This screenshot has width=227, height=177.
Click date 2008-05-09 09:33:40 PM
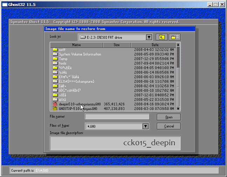pyautogui.click(x=154, y=54)
